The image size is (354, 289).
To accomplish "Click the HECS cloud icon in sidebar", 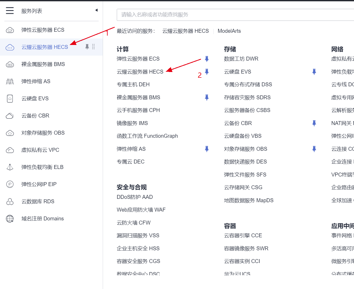I will point(10,47).
